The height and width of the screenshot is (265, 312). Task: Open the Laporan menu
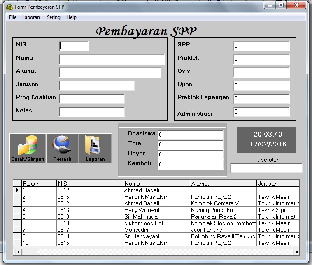tap(31, 17)
